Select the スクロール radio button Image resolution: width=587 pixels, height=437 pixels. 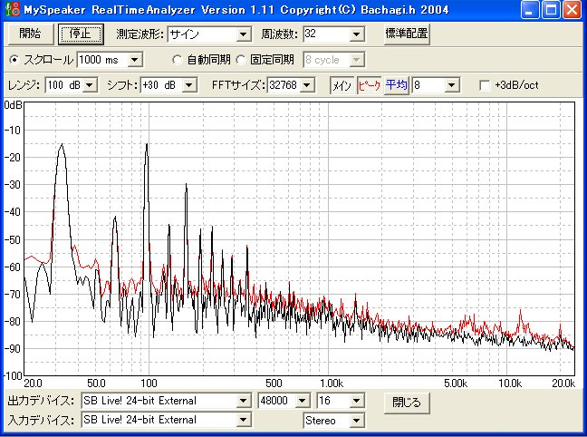point(14,60)
